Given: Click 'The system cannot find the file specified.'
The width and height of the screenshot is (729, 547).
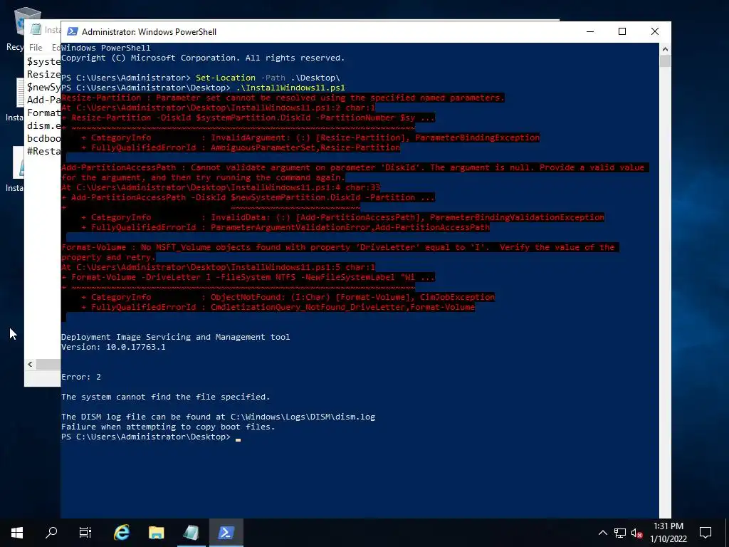Looking at the screenshot, I should tap(165, 397).
